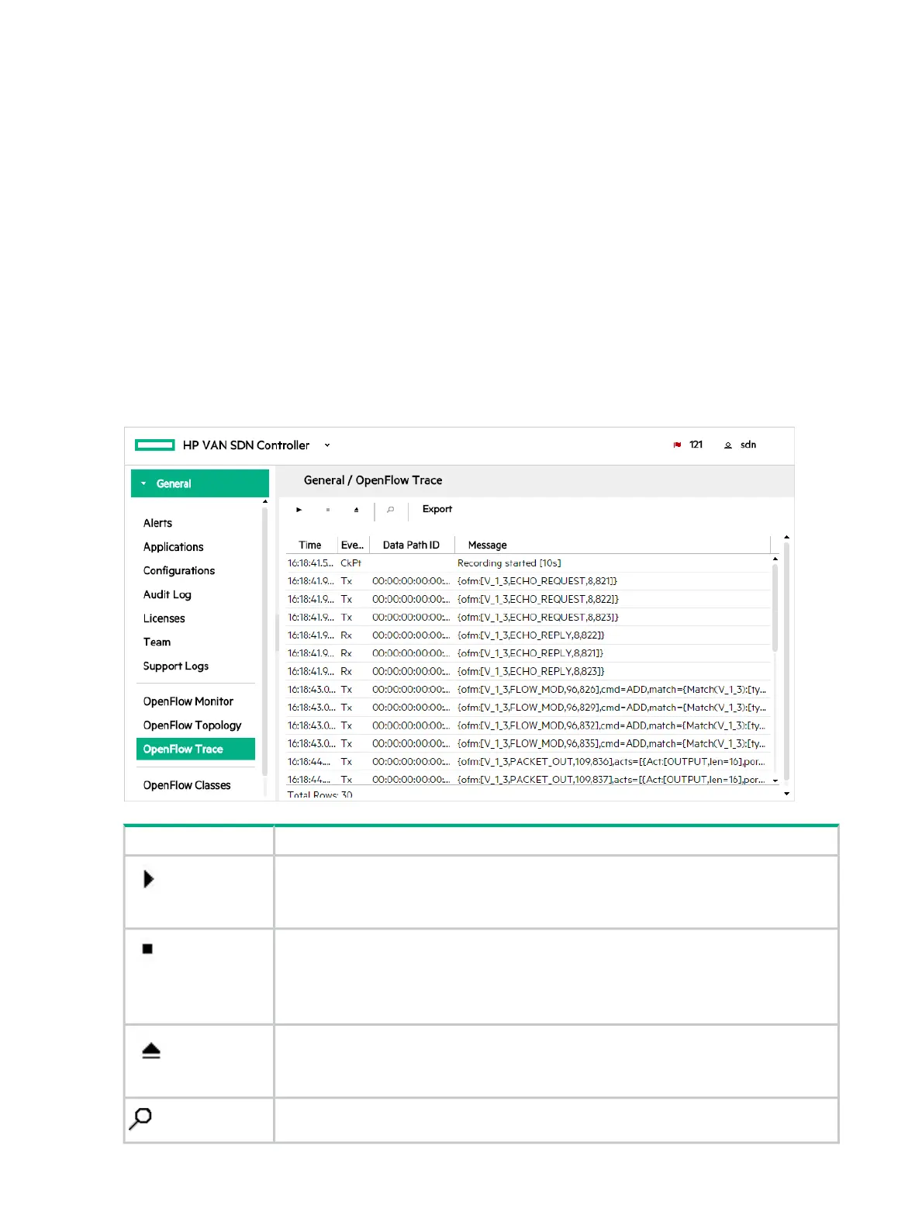This screenshot has width=922, height=1229.
Task: Click the magnifier search icon in the trace toolbar
Action: pos(391,510)
